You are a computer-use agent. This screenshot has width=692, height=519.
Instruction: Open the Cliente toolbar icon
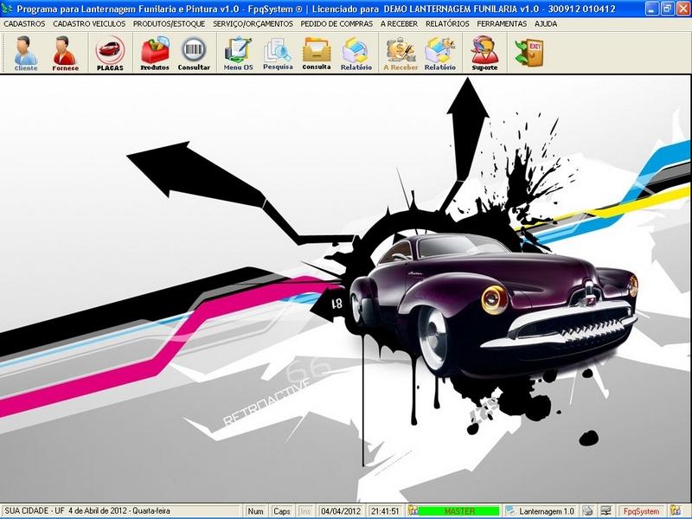click(26, 54)
